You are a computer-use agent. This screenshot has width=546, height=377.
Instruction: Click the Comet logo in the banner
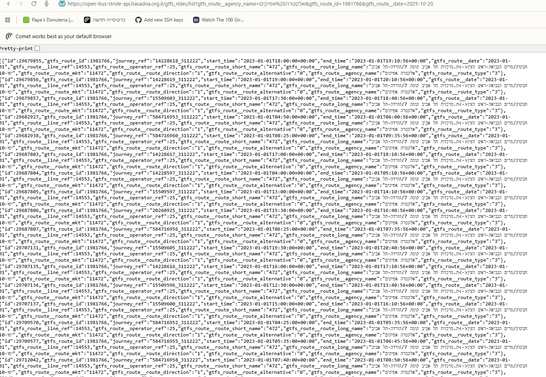[9, 36]
